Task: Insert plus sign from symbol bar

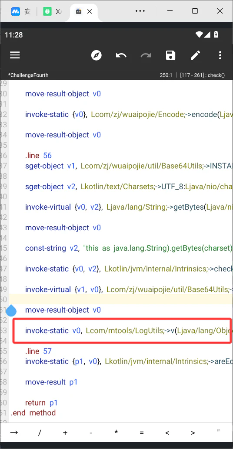Action: (x=65, y=432)
